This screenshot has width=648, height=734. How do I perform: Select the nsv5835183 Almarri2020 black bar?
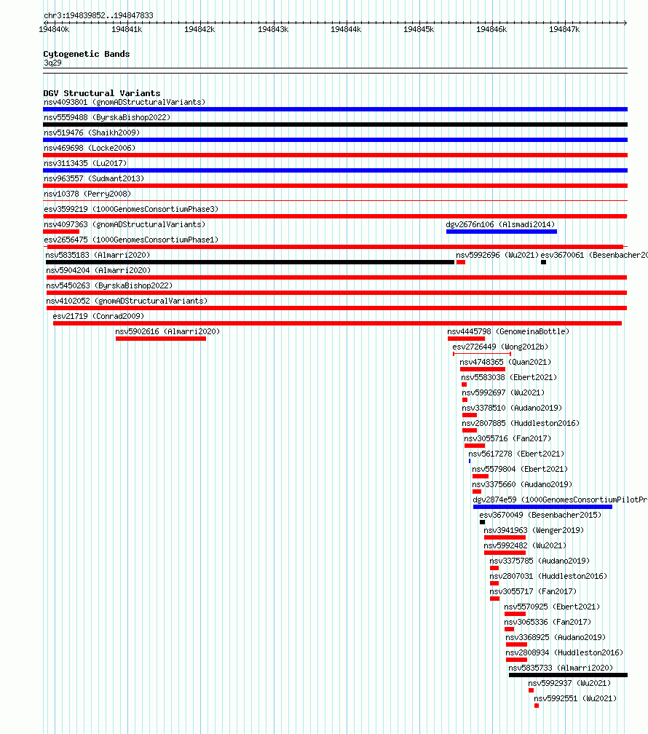point(250,262)
